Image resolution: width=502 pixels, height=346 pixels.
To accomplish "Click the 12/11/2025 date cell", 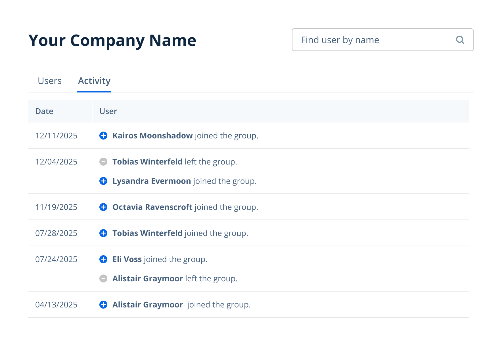I will tap(56, 136).
